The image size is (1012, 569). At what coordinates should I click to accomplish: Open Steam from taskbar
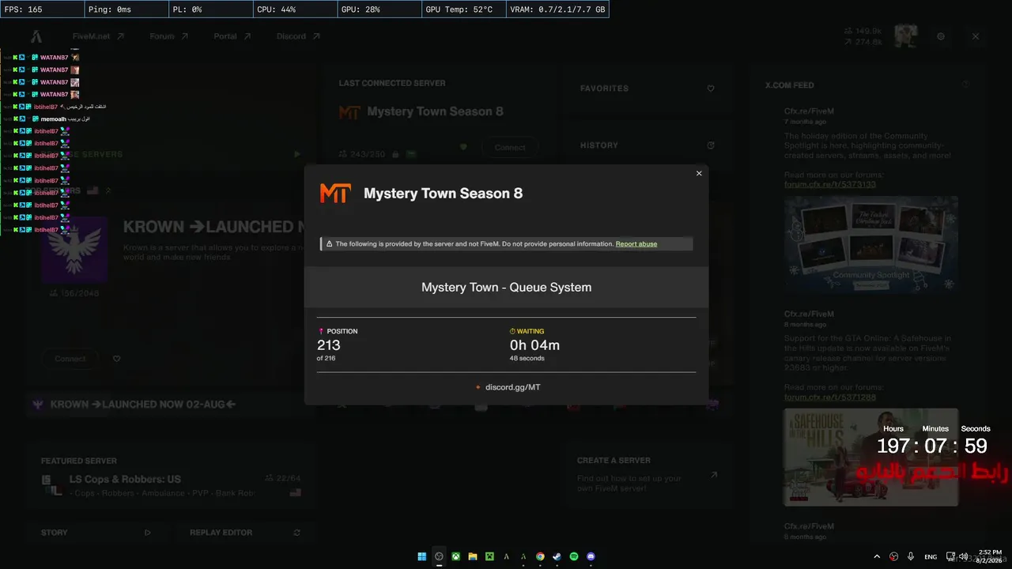click(557, 556)
